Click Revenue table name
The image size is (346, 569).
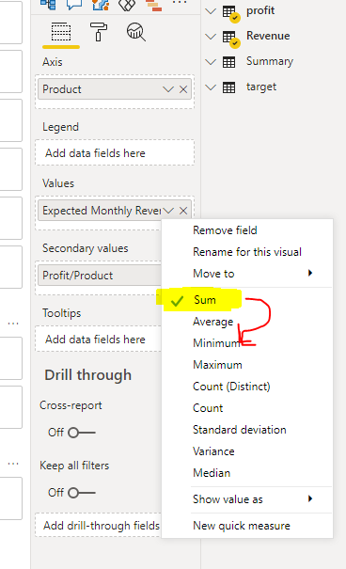(x=268, y=36)
